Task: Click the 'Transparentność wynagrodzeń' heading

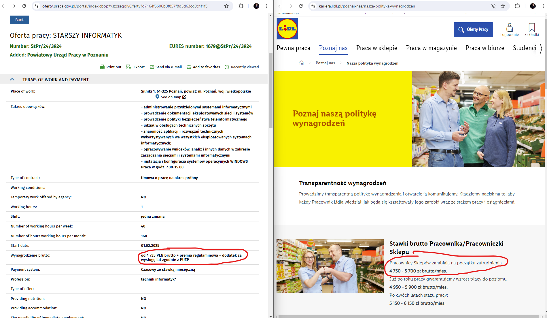Action: coord(343,183)
